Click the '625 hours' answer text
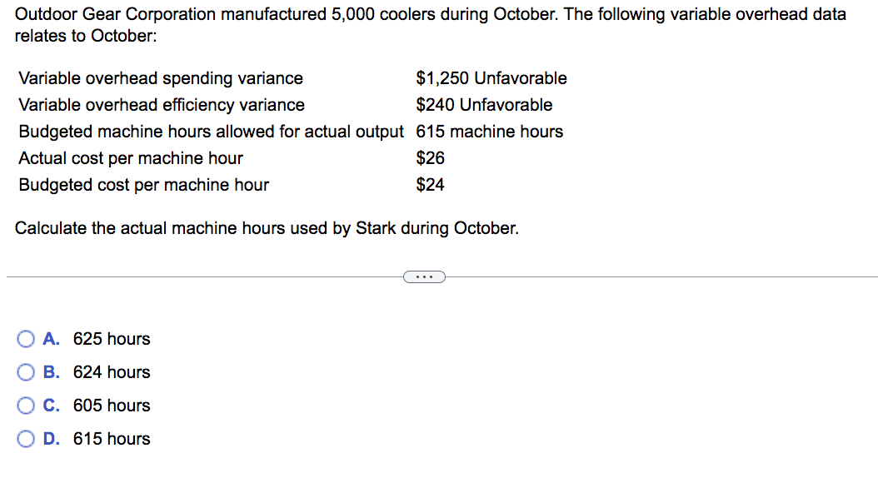 click(112, 339)
